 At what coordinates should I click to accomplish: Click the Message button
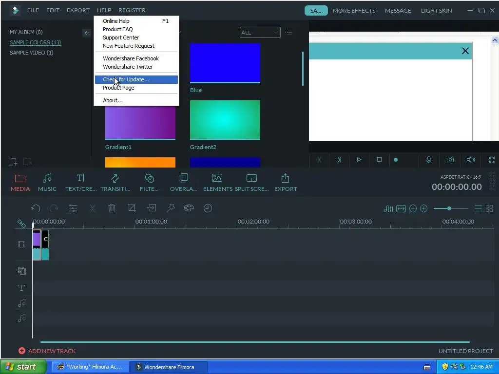(x=398, y=11)
